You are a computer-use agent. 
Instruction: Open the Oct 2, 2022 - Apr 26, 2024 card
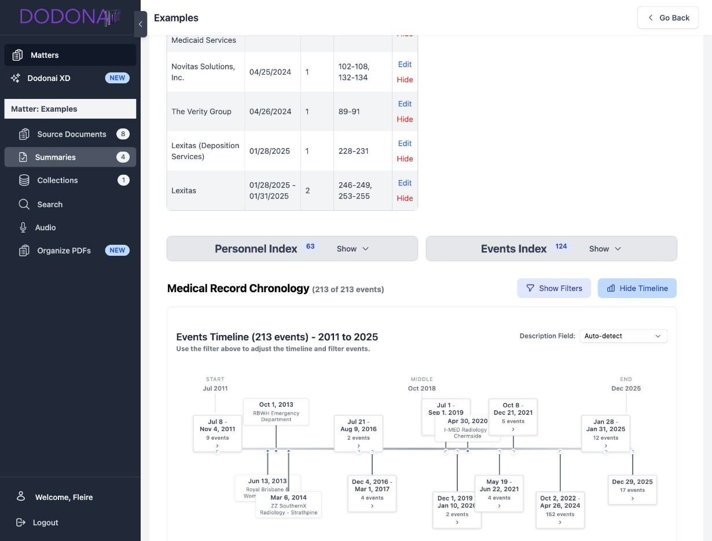click(x=560, y=510)
